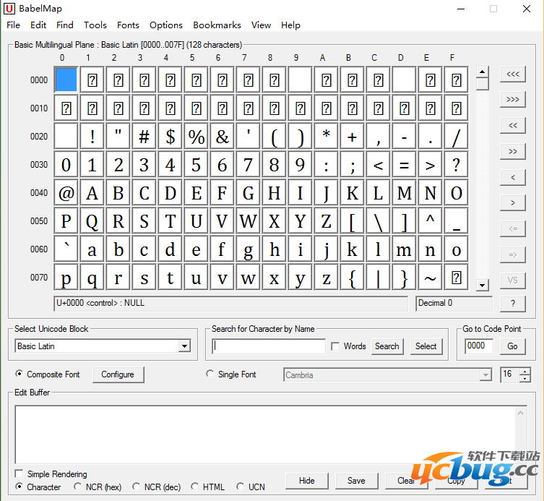The image size is (544, 501).
Task: Enable the Words checkbox
Action: click(x=335, y=346)
